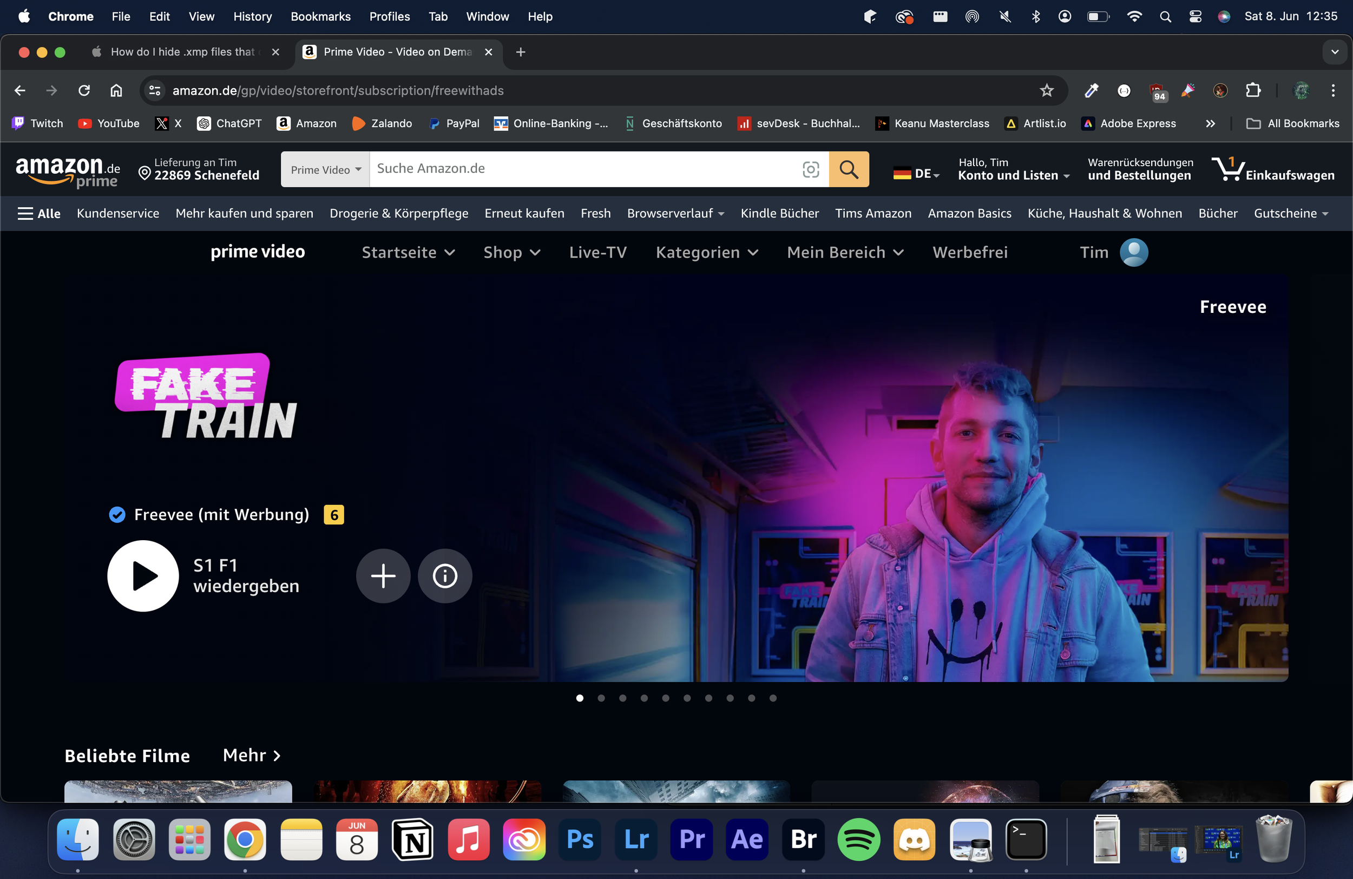Screen dimensions: 1353x879
Task: Open the Profiles menu
Action: pyautogui.click(x=390, y=16)
